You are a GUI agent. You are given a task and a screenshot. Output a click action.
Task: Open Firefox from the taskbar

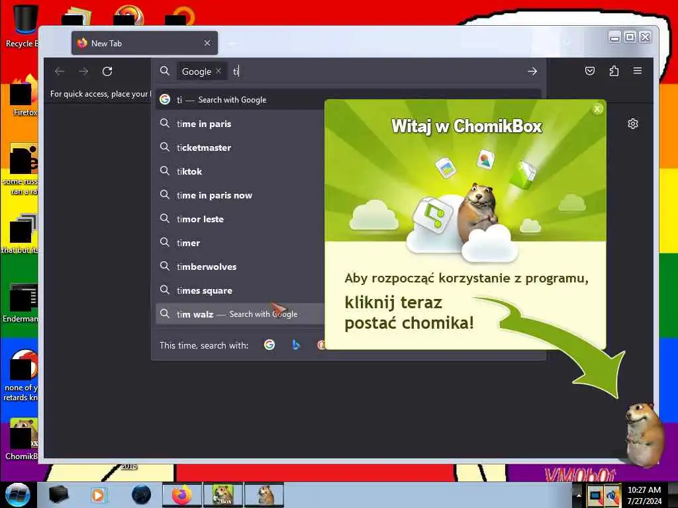182,495
